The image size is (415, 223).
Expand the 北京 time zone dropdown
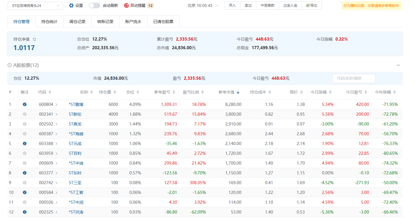point(217,5)
